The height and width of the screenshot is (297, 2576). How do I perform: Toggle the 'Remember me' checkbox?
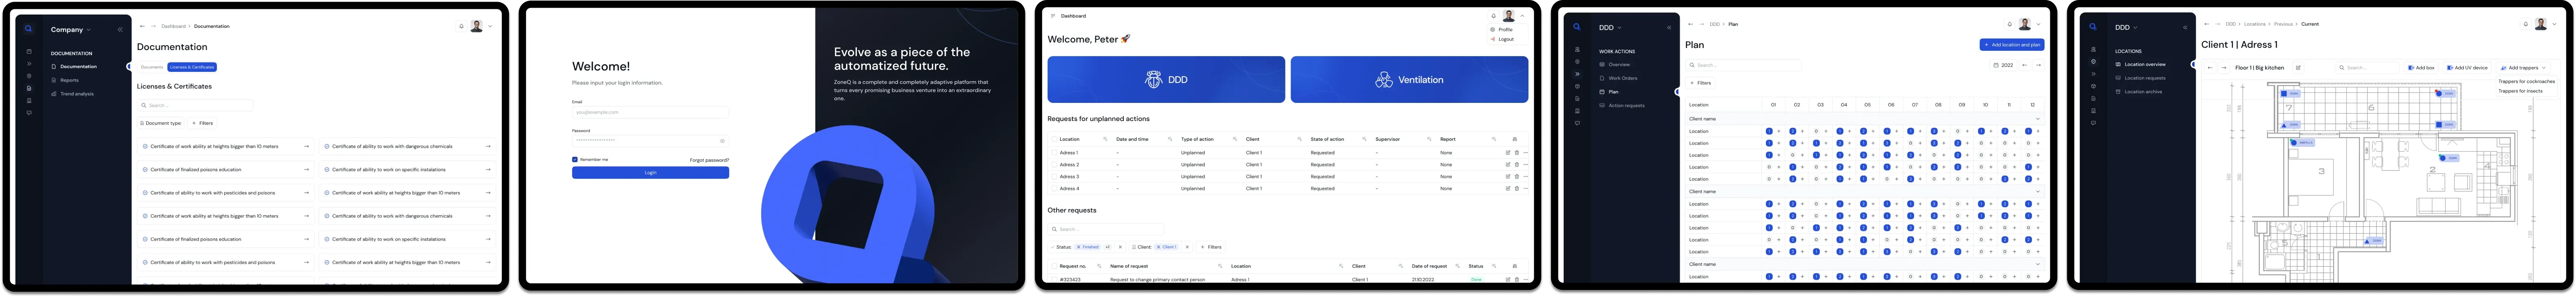[x=575, y=159]
